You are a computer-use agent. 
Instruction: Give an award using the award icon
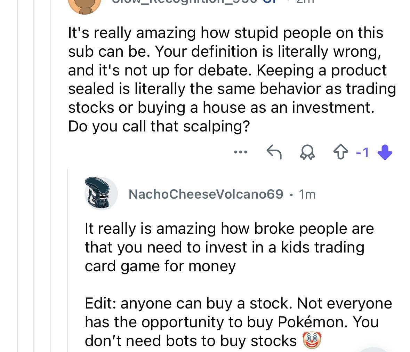[x=307, y=152]
